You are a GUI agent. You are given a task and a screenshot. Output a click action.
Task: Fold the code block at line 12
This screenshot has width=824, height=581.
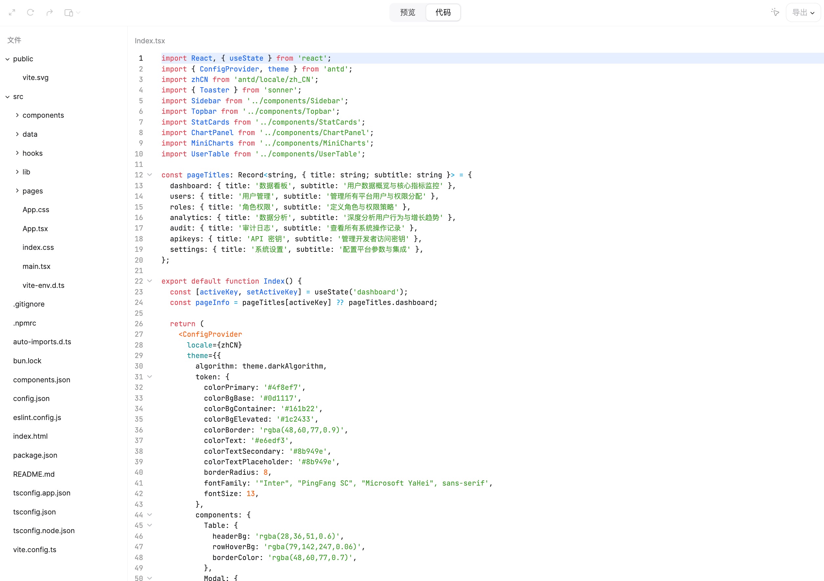pyautogui.click(x=150, y=175)
